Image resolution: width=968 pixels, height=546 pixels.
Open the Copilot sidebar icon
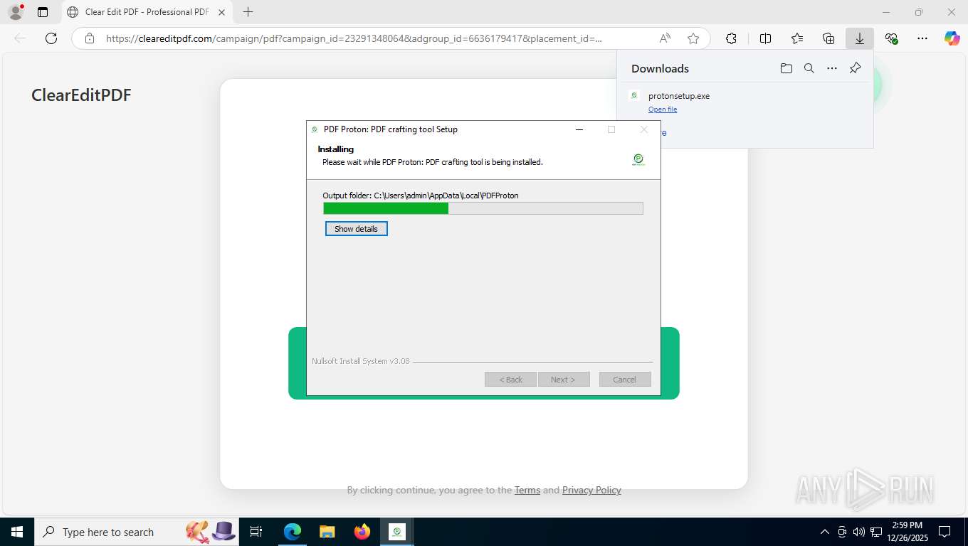coord(952,38)
